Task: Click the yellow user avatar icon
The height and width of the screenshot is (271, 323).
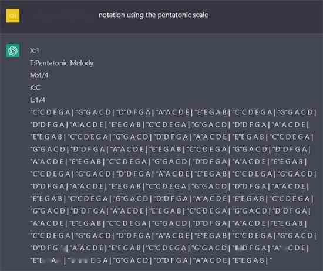Action: 13,16
